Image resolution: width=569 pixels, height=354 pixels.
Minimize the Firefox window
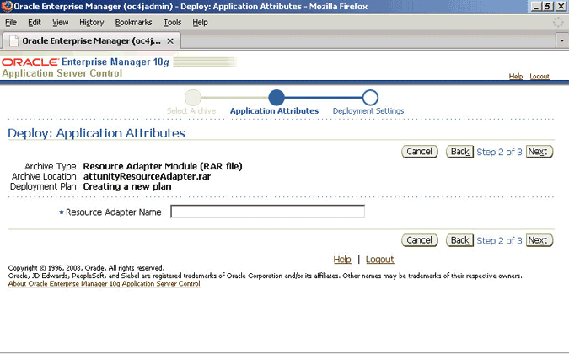[536, 6]
